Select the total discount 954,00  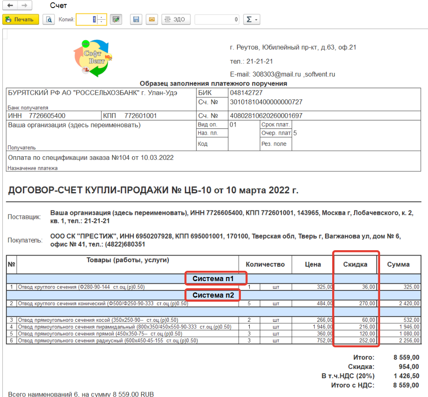click(409, 367)
